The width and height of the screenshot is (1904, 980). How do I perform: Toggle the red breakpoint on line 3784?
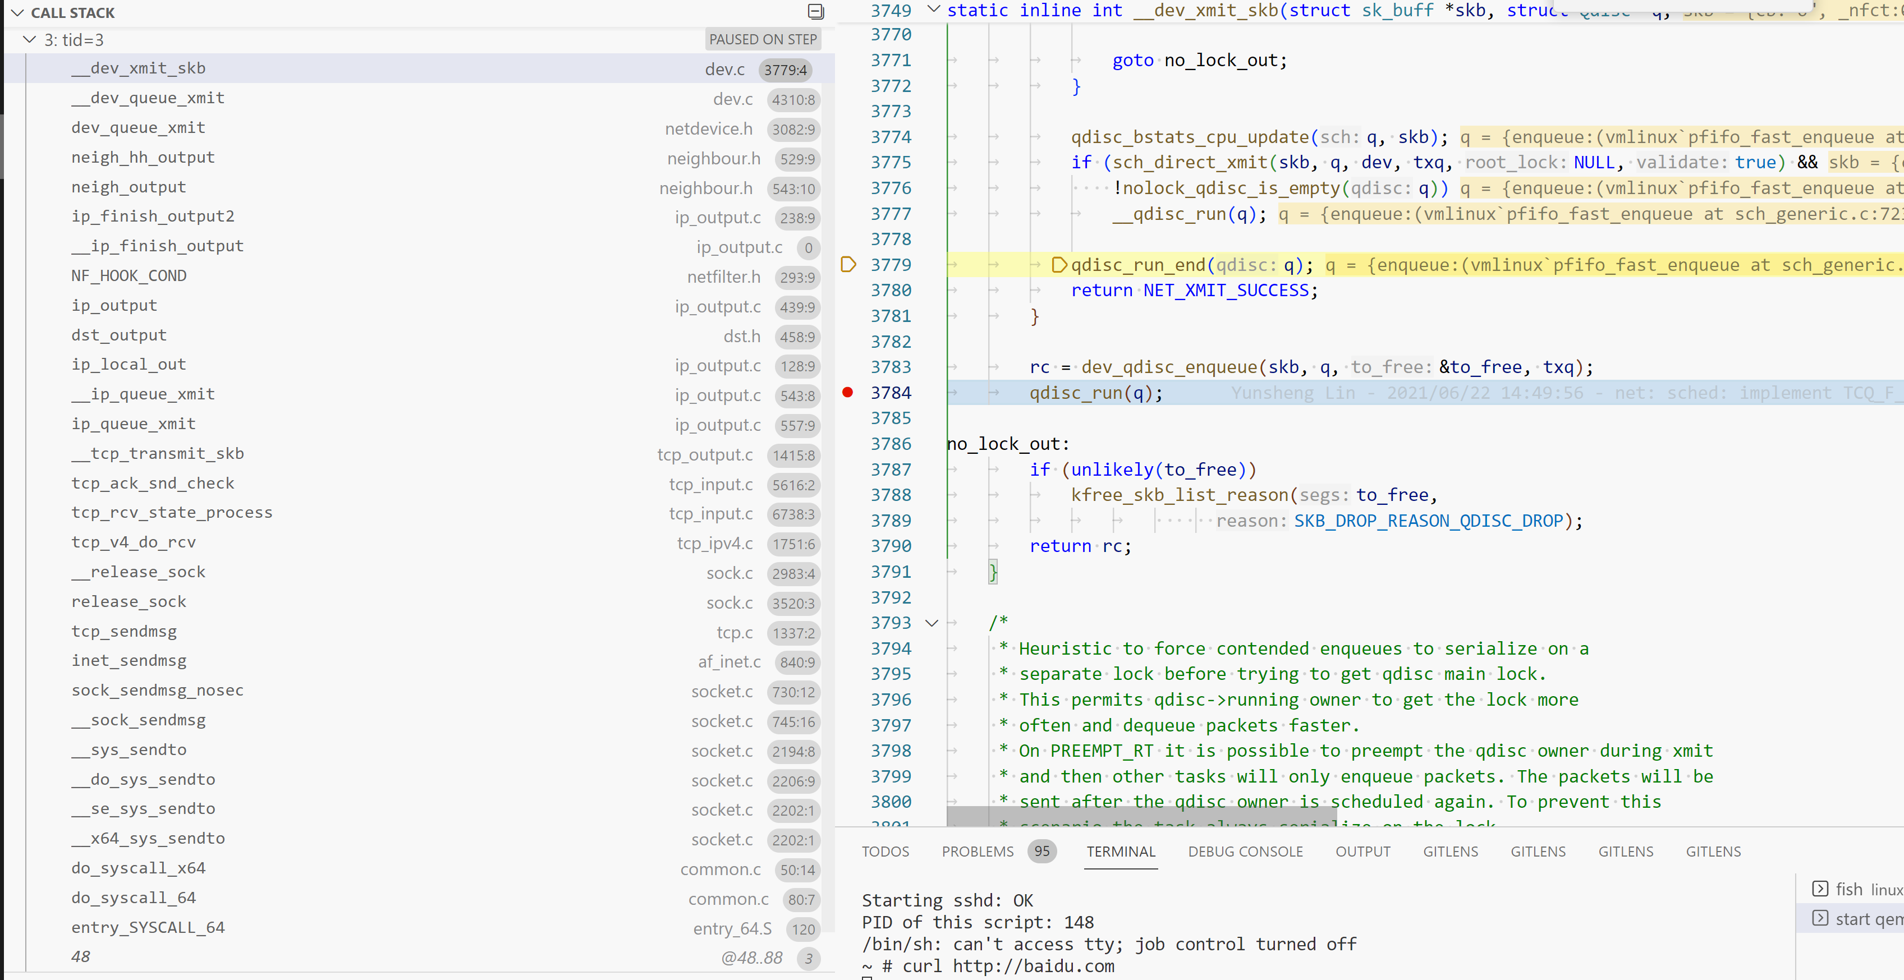[x=848, y=393]
